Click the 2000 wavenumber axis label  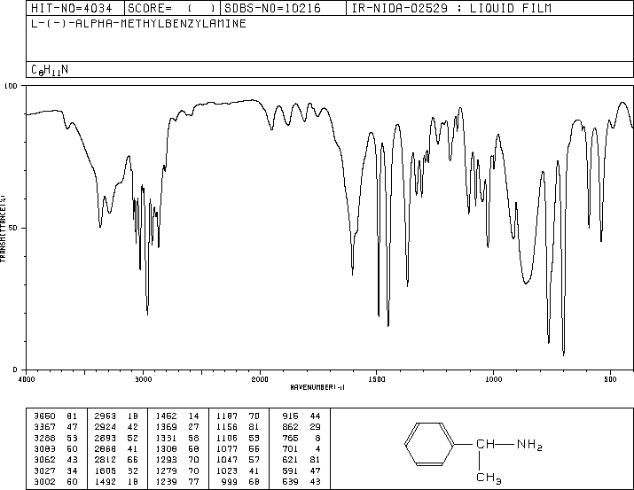260,379
